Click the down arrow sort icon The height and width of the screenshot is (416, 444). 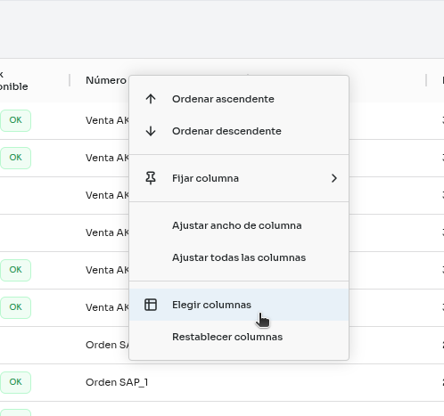click(151, 131)
